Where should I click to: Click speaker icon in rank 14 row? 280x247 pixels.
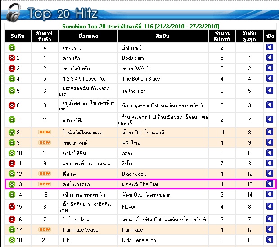270,194
